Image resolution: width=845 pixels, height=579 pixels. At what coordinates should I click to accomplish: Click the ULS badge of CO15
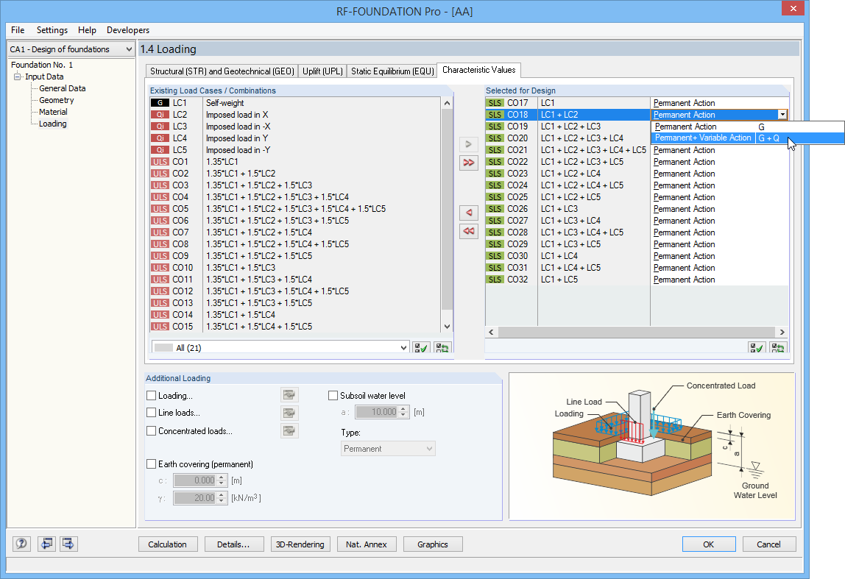click(x=160, y=327)
